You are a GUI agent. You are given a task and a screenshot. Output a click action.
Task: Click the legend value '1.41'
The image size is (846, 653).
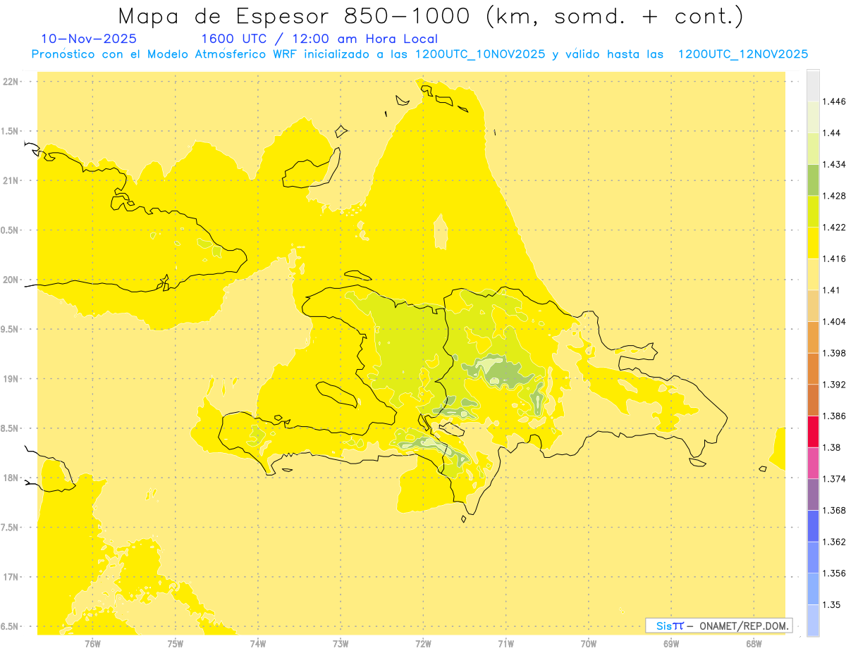coord(833,290)
